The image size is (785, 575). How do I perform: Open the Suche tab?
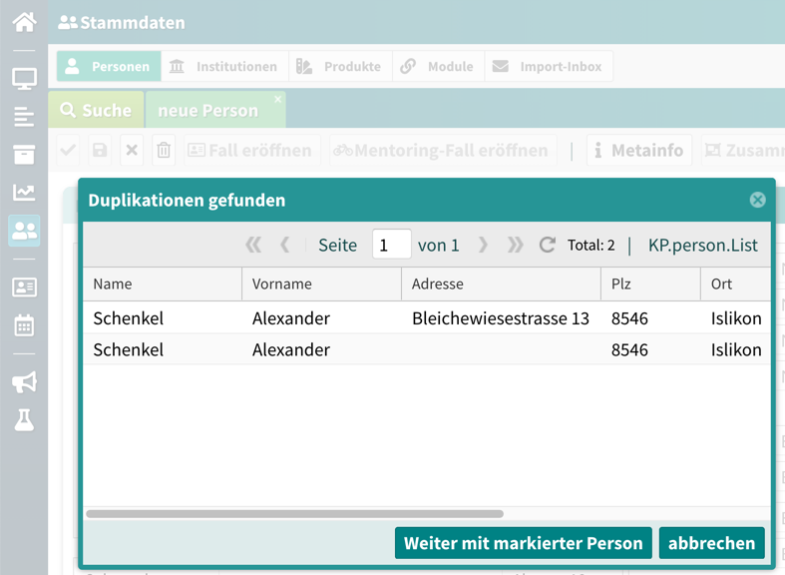pos(96,110)
